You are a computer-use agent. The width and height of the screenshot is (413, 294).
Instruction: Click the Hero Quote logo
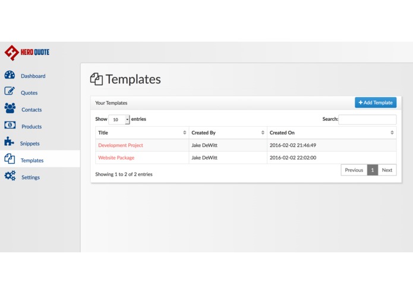click(x=27, y=53)
